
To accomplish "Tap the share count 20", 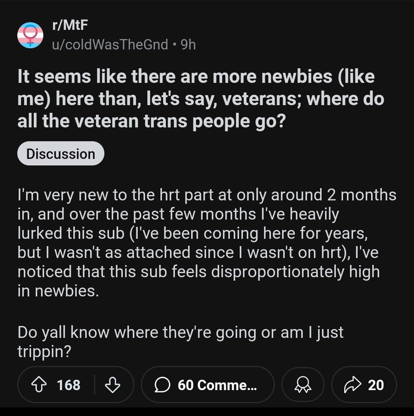I will [376, 384].
